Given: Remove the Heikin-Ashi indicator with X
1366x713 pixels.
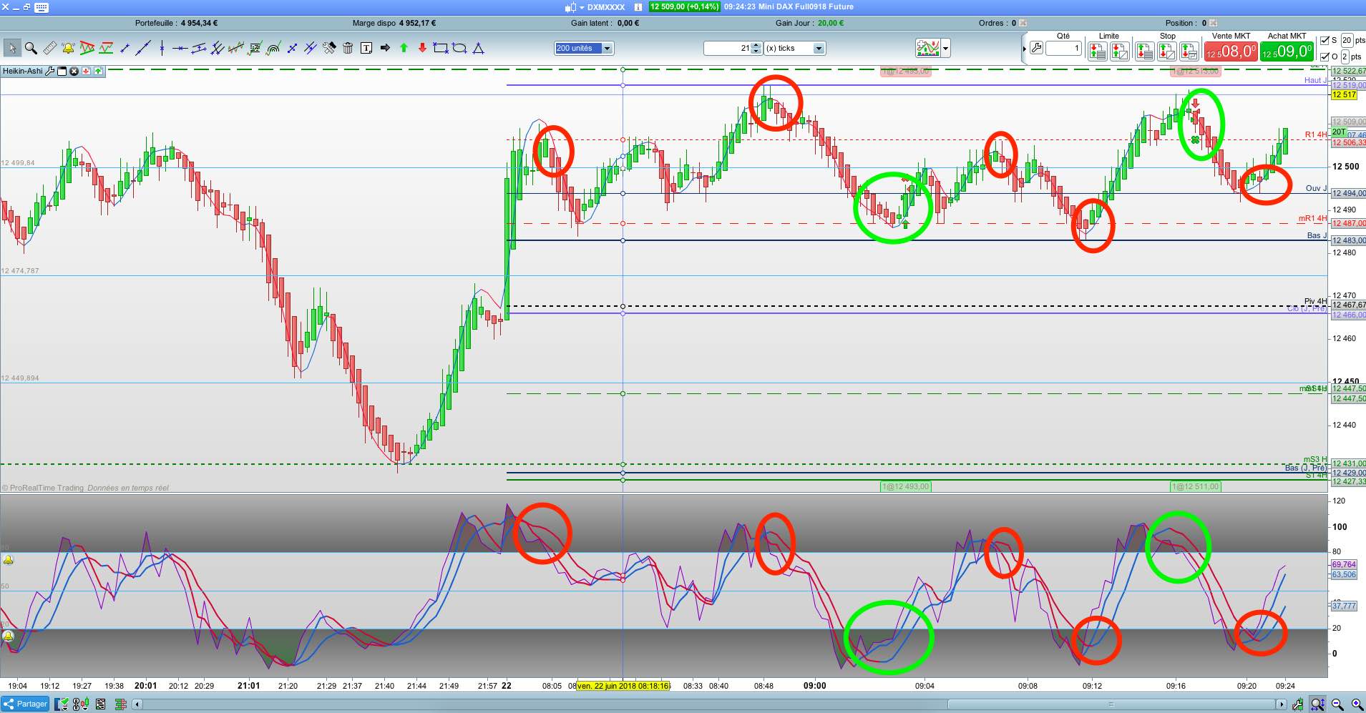Looking at the screenshot, I should tap(74, 72).
